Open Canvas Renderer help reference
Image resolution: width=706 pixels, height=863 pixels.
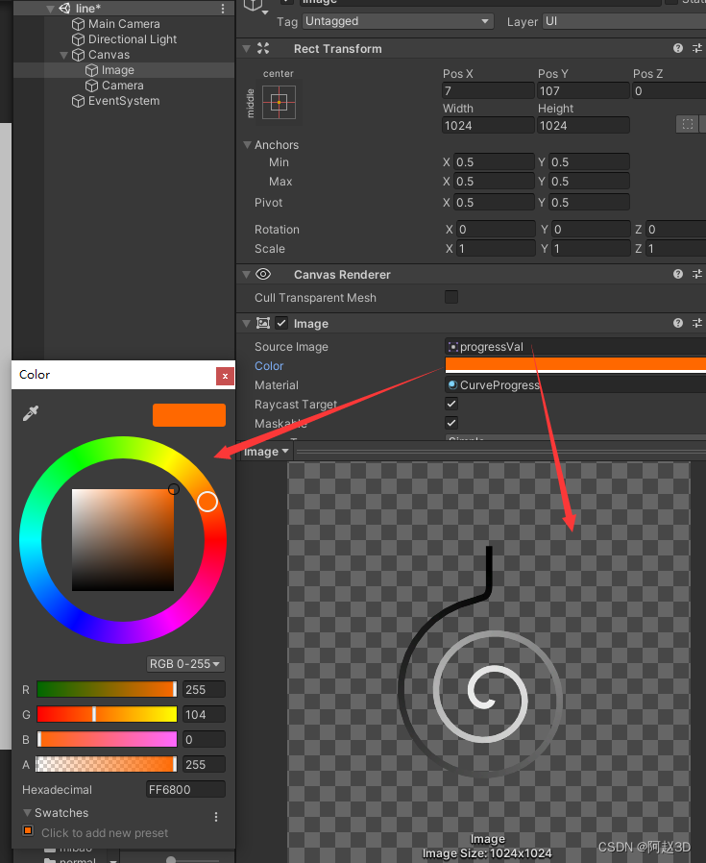point(678,274)
